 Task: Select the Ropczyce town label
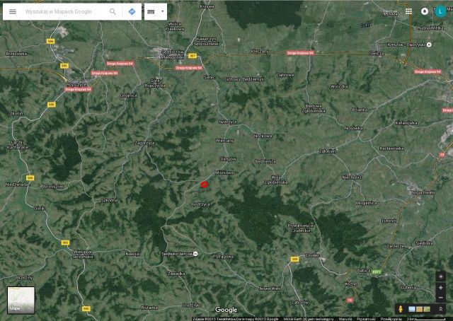(76, 85)
